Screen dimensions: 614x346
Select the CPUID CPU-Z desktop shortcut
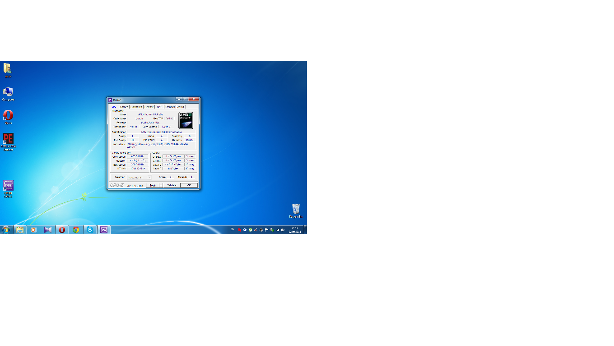tap(8, 188)
